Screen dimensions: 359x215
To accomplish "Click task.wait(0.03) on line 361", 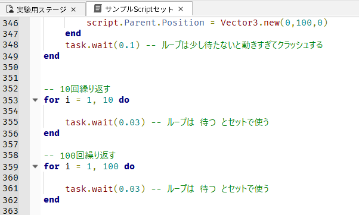I will click(x=105, y=189).
